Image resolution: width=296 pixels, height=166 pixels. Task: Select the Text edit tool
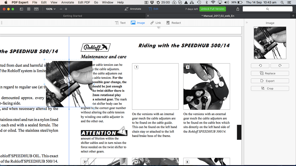(120, 23)
